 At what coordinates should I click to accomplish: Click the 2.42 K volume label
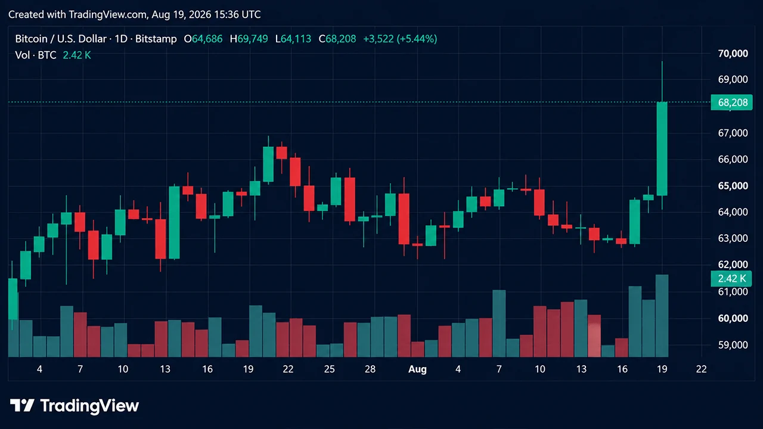click(732, 278)
